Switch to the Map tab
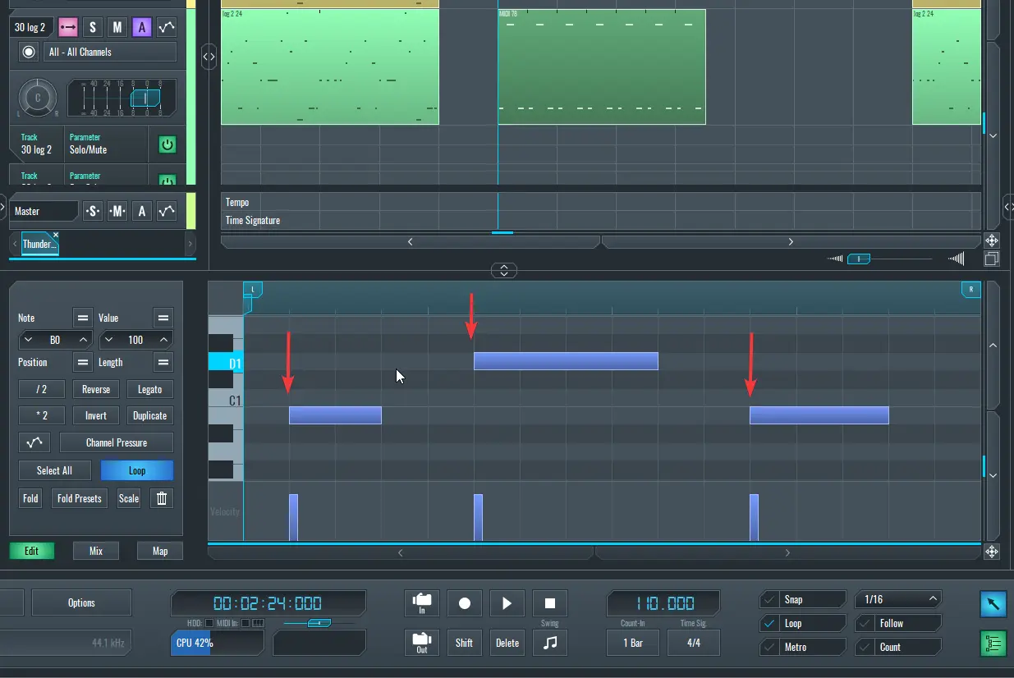 tap(160, 551)
